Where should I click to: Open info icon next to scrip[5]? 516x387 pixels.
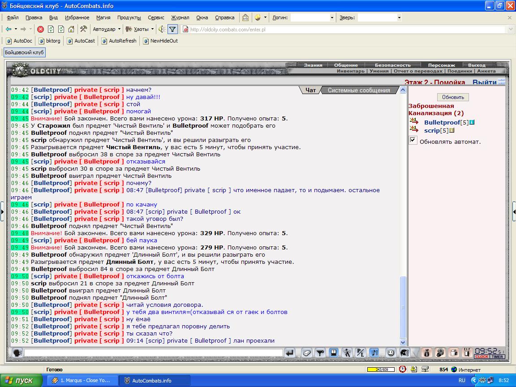[x=452, y=130]
